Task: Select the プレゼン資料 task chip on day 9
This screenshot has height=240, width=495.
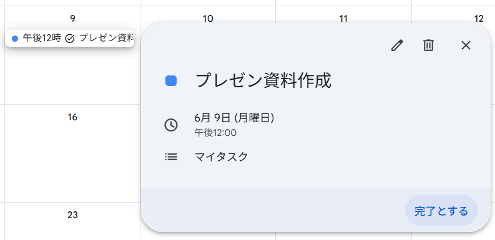Action: [x=70, y=39]
